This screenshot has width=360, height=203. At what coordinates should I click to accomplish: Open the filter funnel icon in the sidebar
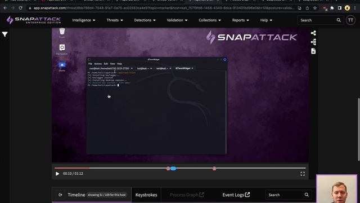click(5, 34)
